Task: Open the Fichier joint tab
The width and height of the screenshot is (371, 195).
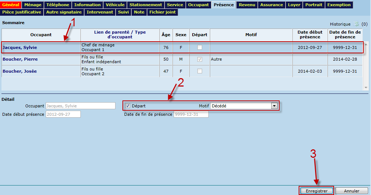Action: point(162,12)
